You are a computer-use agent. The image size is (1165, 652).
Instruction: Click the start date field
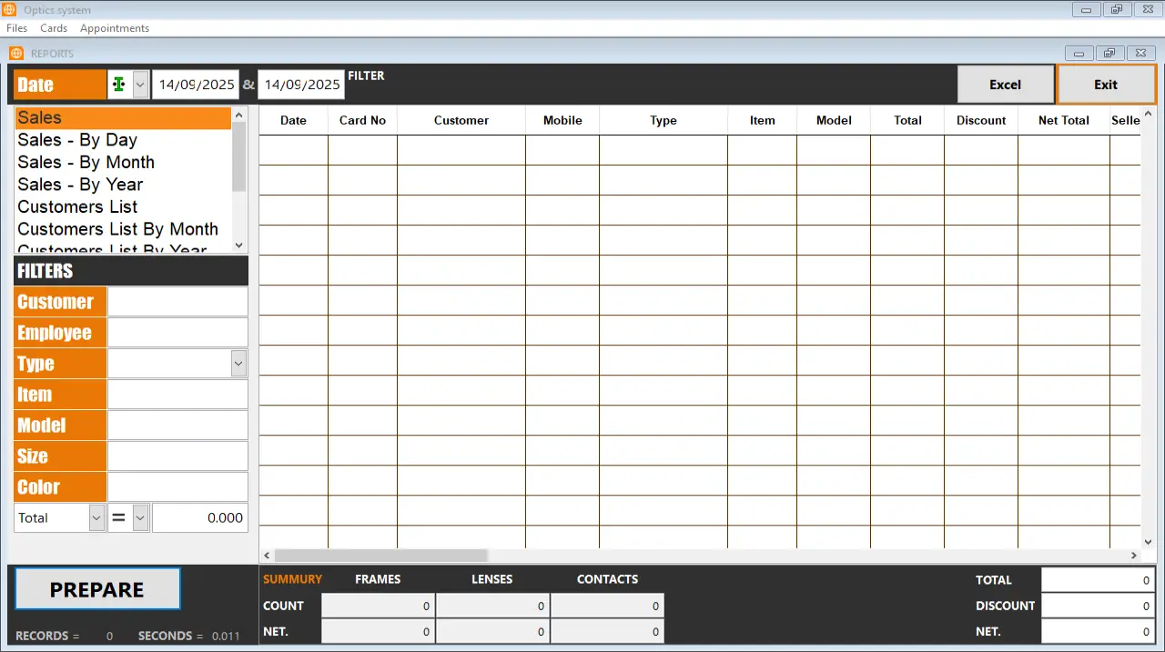pos(195,85)
